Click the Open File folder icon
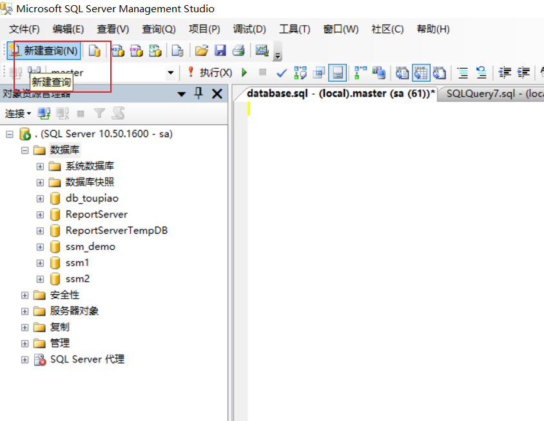544x421 pixels. 202,51
